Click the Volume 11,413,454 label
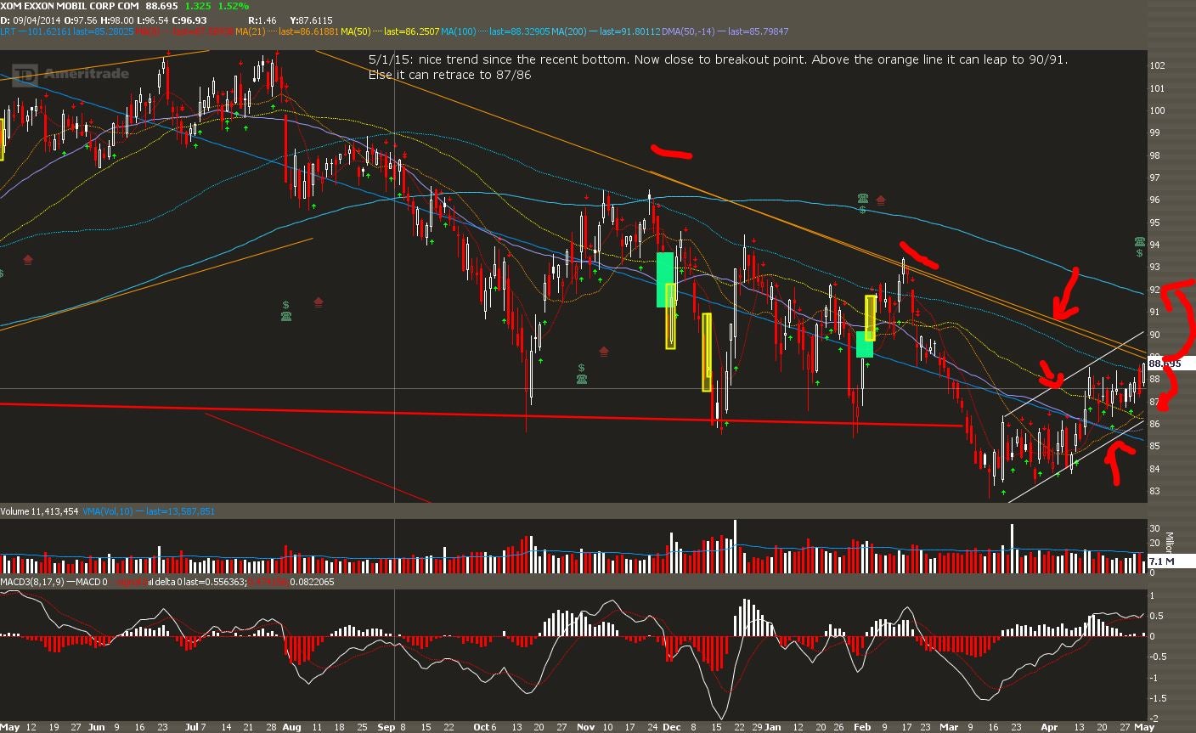Screen dimensions: 1196x733 pyautogui.click(x=40, y=511)
